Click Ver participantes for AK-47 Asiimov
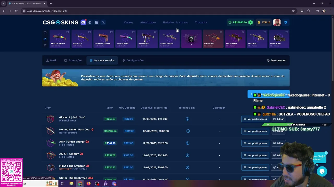Screen dimensions: 334x187 pos(255,155)
